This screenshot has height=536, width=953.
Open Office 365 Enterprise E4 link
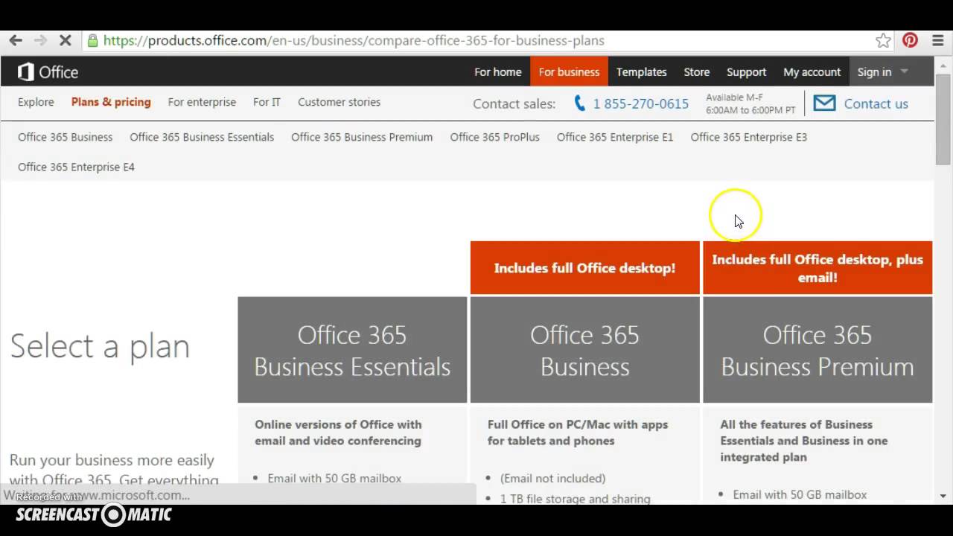[x=76, y=167]
